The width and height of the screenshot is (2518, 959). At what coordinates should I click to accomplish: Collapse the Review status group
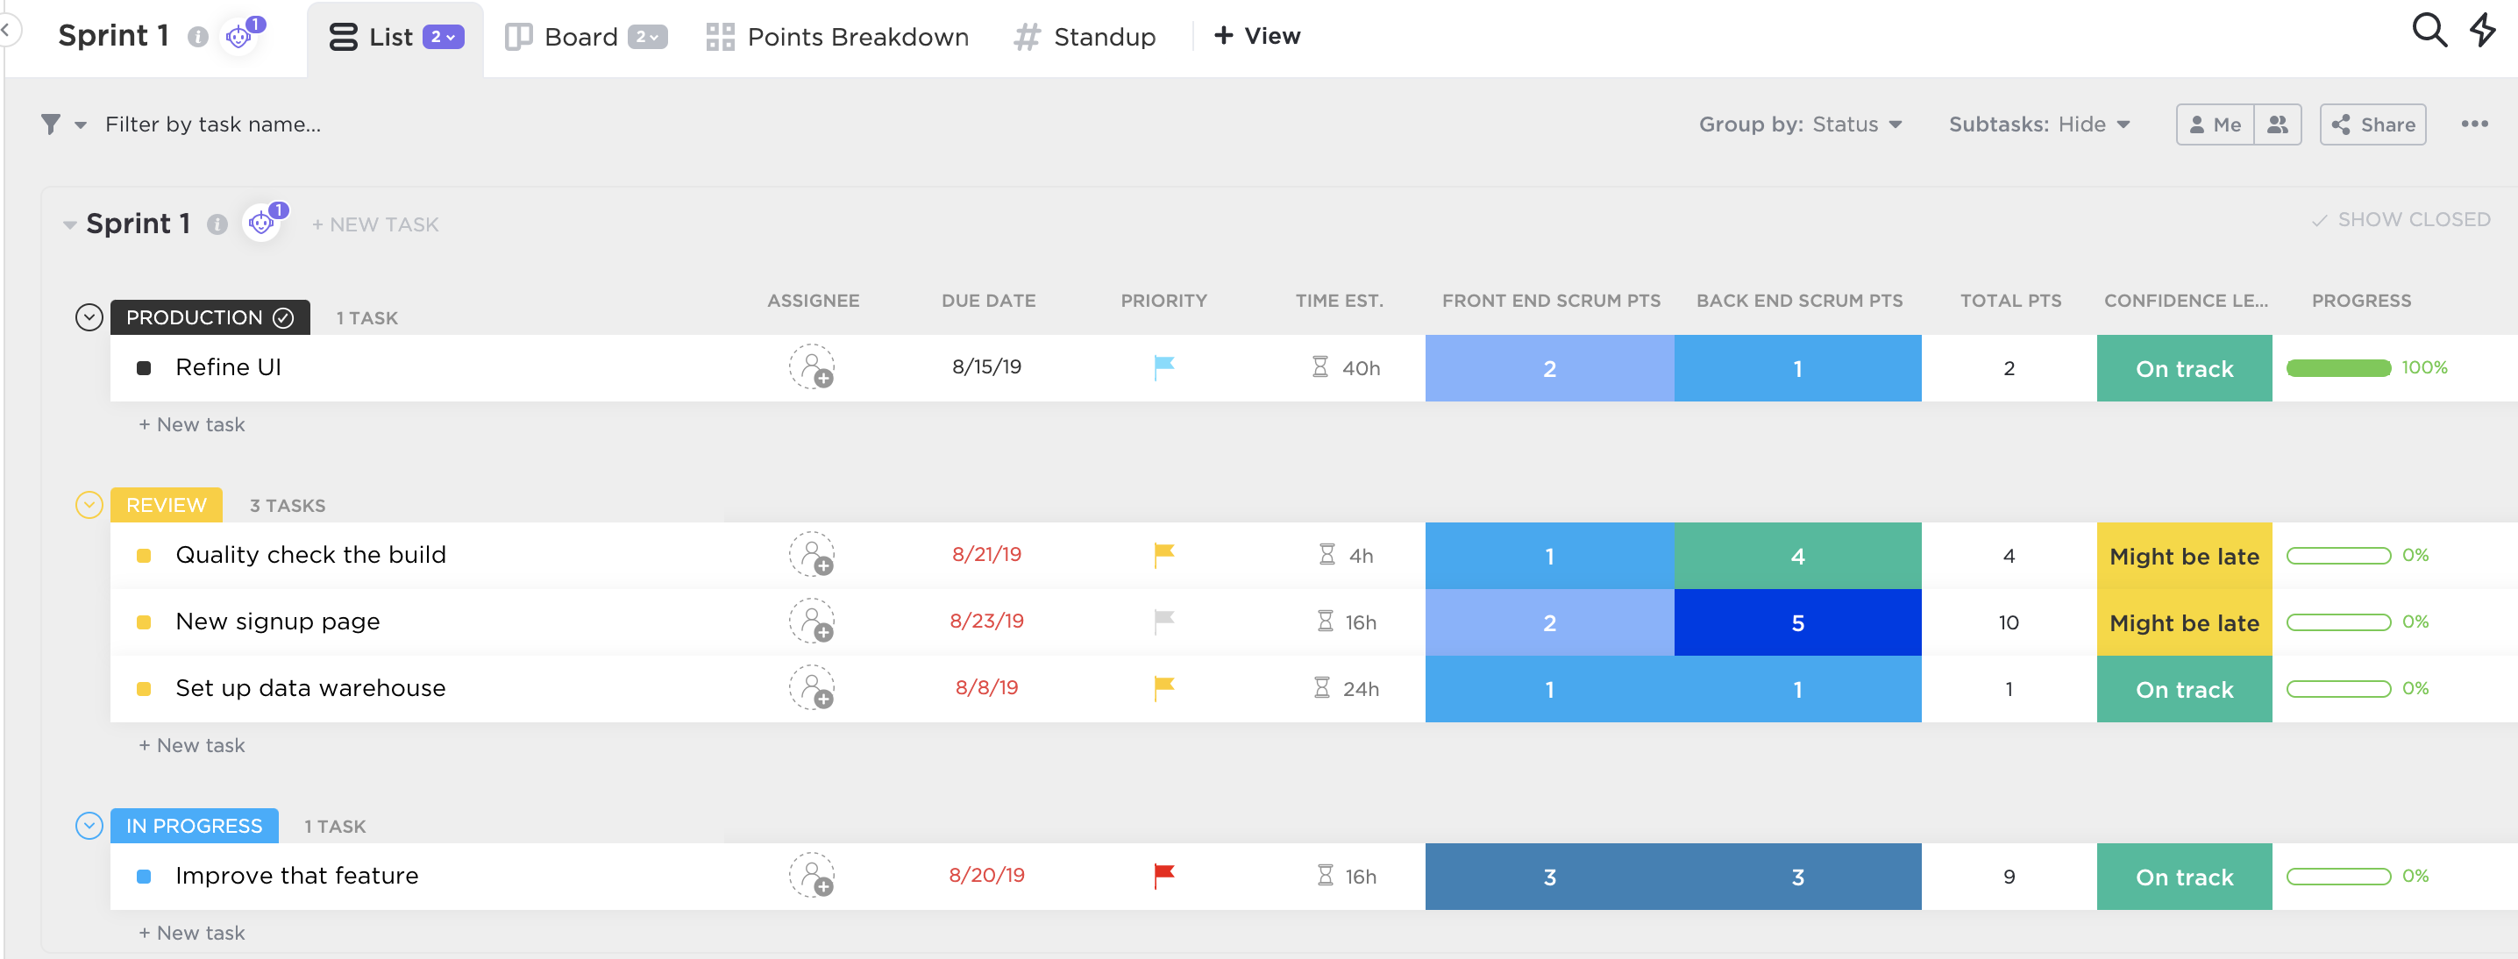pos(89,506)
